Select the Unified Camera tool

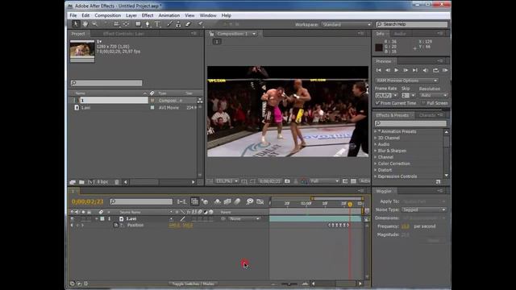(116, 24)
